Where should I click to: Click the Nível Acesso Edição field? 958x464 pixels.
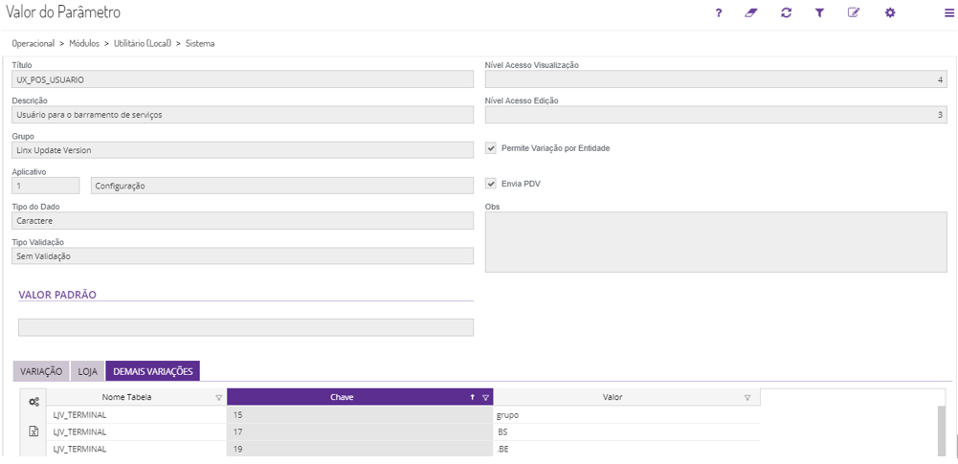(x=716, y=115)
